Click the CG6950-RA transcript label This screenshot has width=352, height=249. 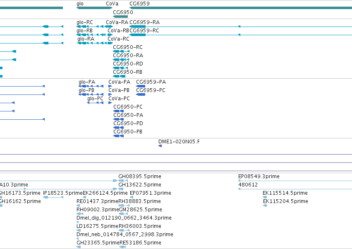(128, 56)
